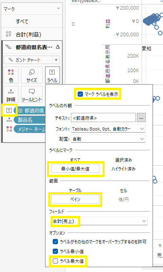Viewport: 163px width, 272px height.
Task: Click the 利益 axis title
Action: point(108,24)
